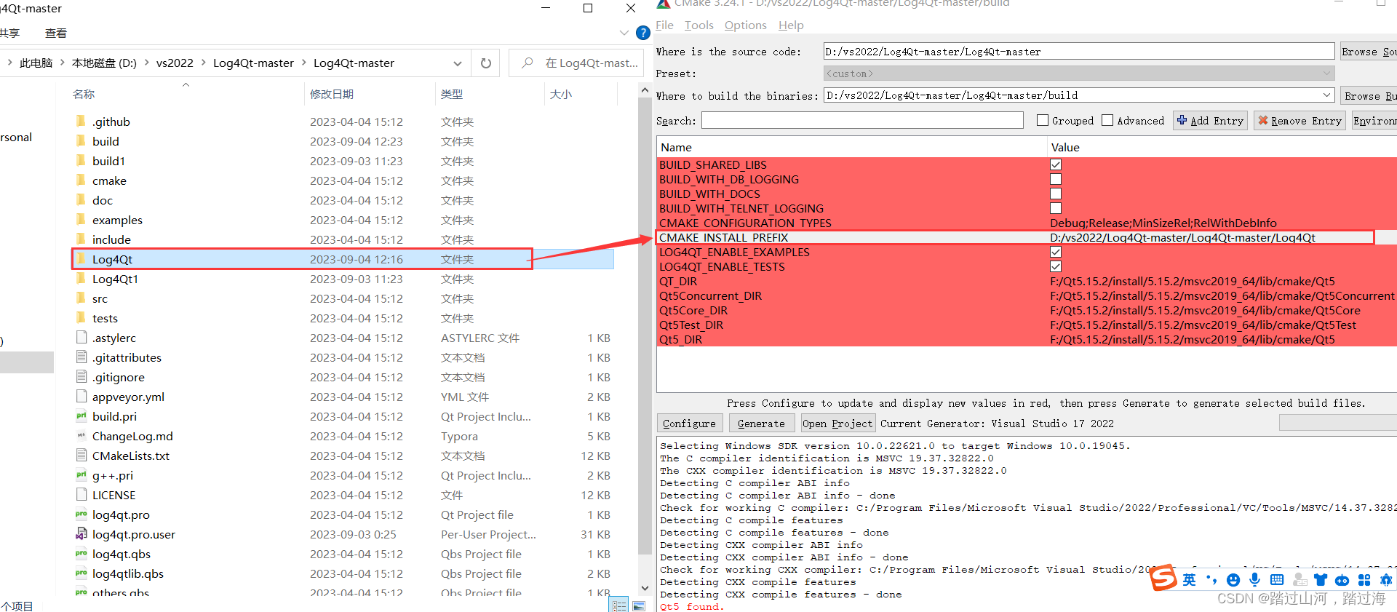
Task: Switch Sogou language mode via 英 icon
Action: coord(1189,579)
